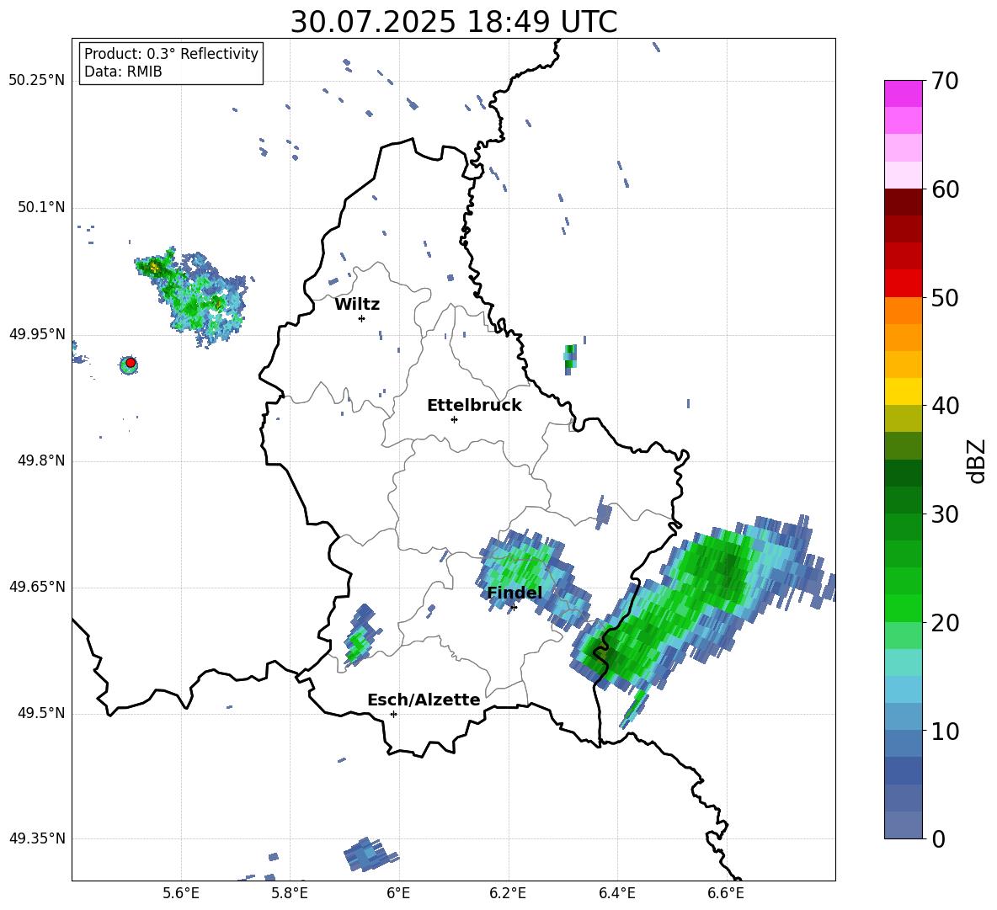The width and height of the screenshot is (997, 910).
Task: Click the 50 tick on colorbar
Action: (x=945, y=297)
